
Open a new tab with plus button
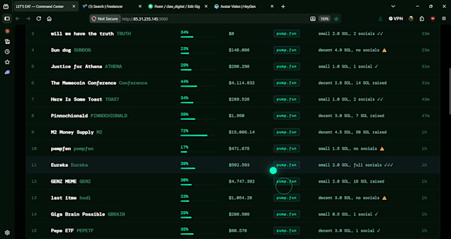point(283,7)
